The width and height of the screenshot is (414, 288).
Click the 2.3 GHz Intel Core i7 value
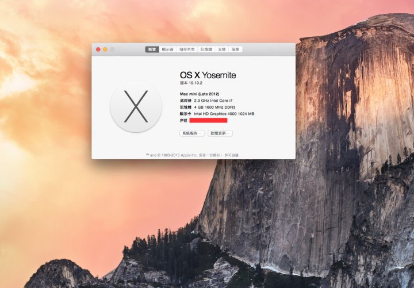click(213, 101)
